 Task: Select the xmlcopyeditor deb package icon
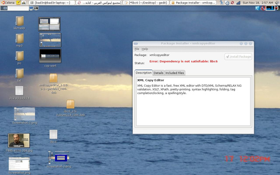coord(53,84)
